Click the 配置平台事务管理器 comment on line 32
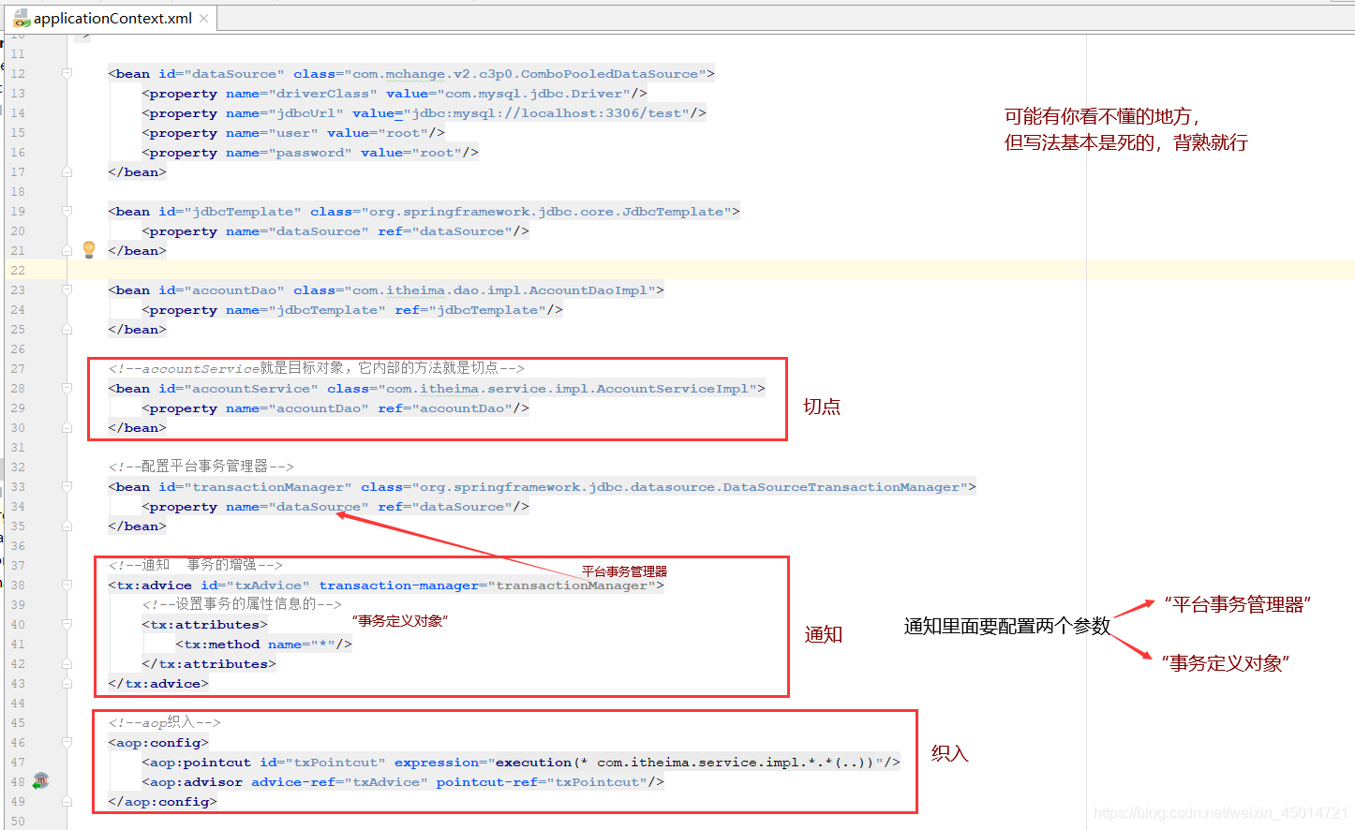This screenshot has height=830, width=1355. 201,467
